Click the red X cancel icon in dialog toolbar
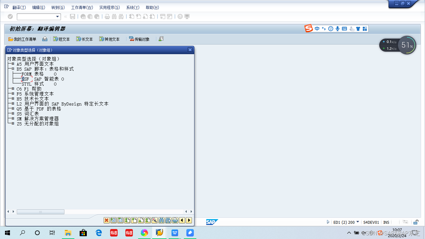 coord(106,220)
